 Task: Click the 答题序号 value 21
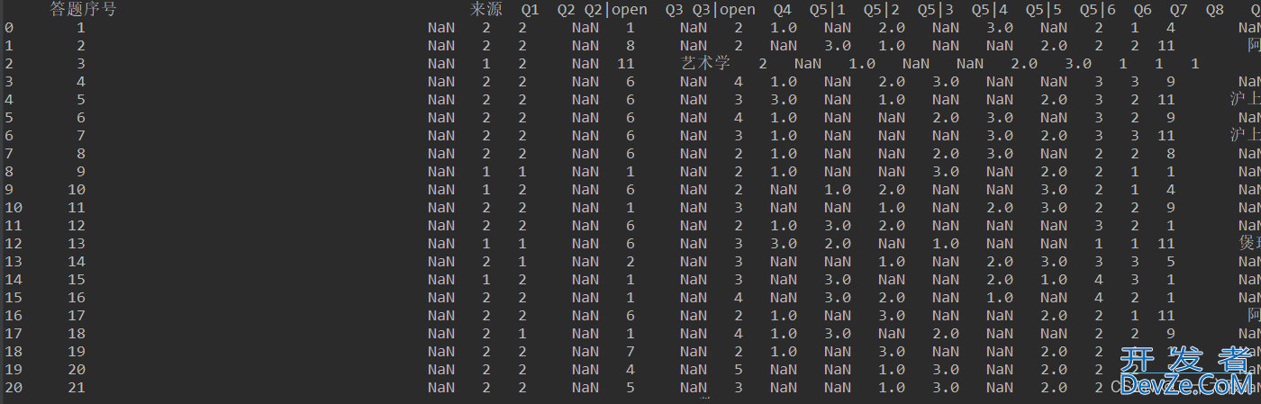[x=76, y=388]
